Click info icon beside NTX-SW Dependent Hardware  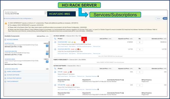point(98,76)
